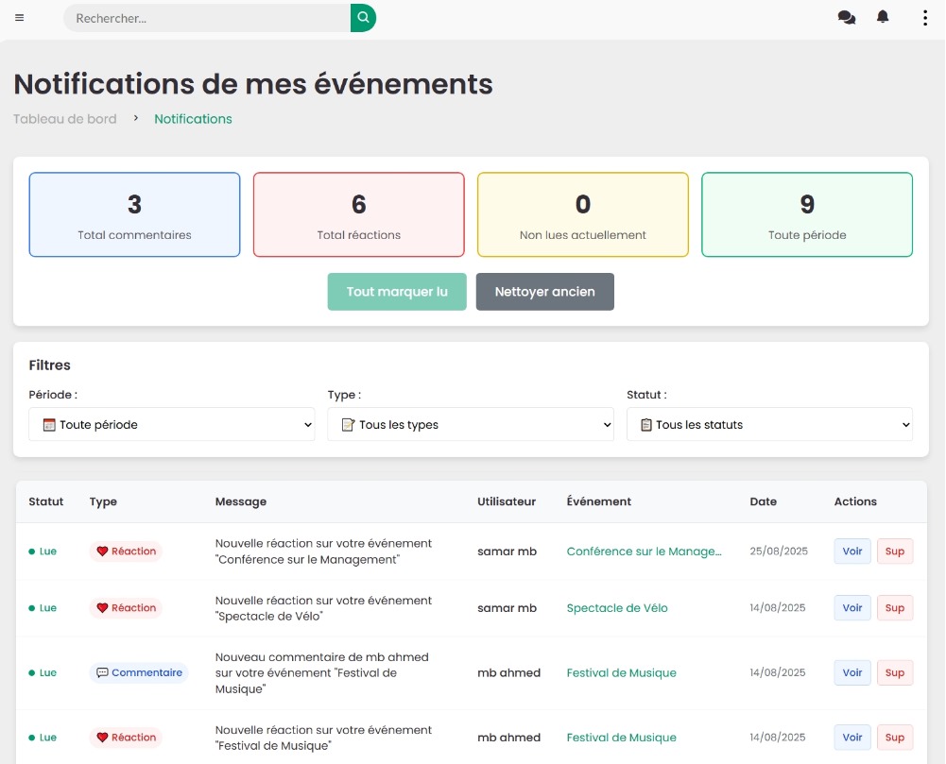Click the Nouveau commentaire de mb ahmed message

[322, 673]
